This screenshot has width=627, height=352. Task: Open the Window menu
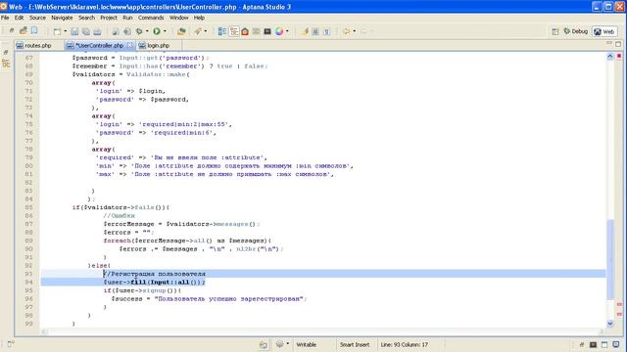[178, 18]
